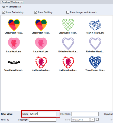Close the Preview Window tab

click(22, 2)
